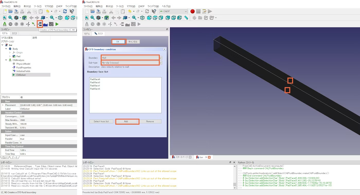Select Pad:Face1 in boundary face list
360x195 pixels.
pyautogui.click(x=95, y=86)
